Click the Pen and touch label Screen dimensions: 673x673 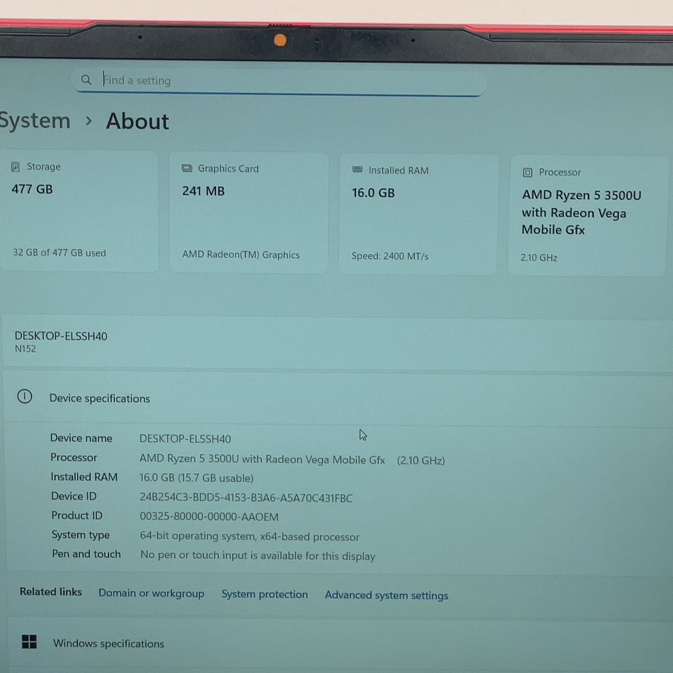pyautogui.click(x=86, y=554)
